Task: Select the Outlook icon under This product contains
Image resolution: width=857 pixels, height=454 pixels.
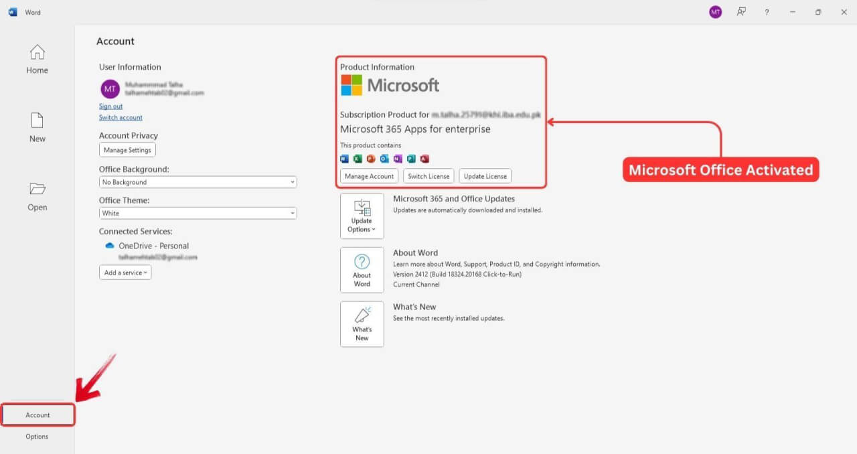Action: click(x=384, y=159)
